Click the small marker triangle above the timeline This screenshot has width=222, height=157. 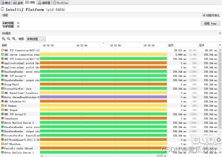tap(103, 43)
